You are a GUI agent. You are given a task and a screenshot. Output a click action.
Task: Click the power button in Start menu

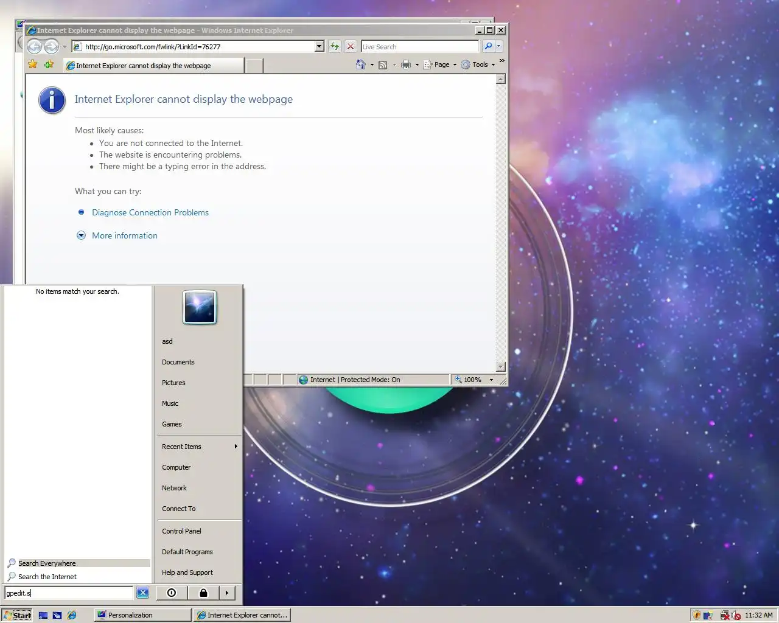pos(172,593)
